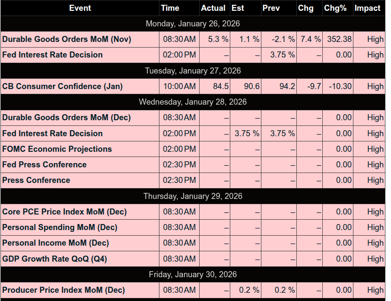
Task: Select the Actual column header
Action: 213,8
